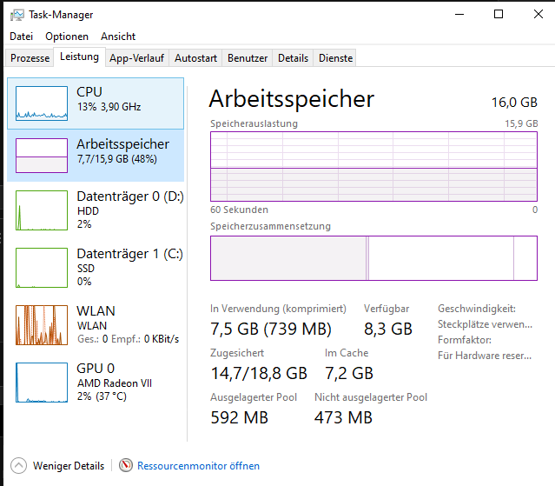
Task: Select the CPU mini graph thumbnail
Action: point(42,102)
